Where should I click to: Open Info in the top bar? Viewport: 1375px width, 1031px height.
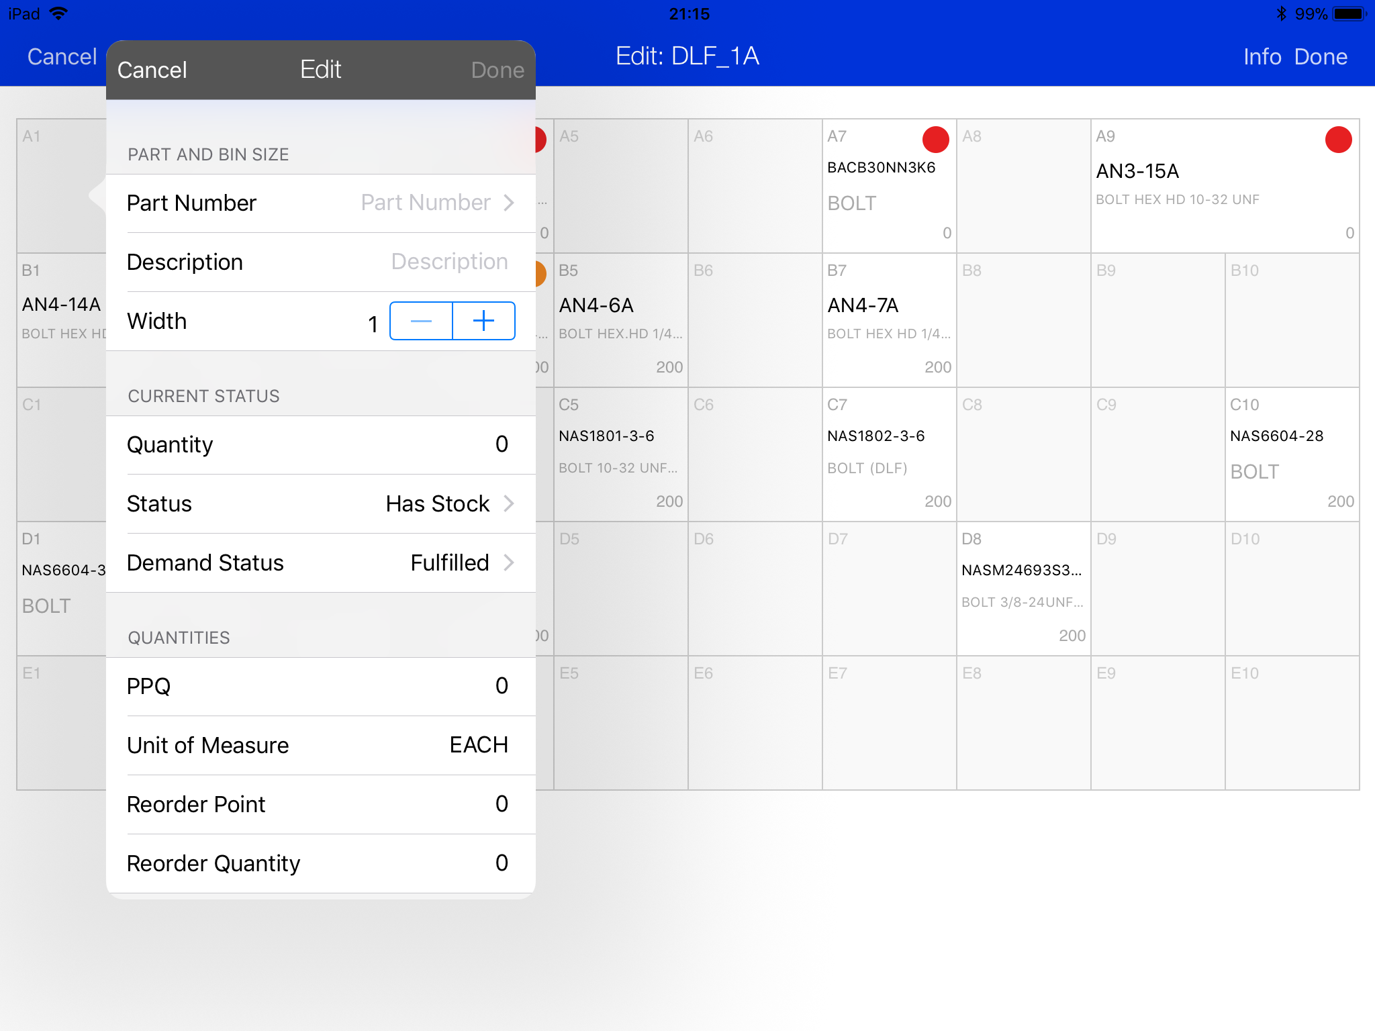pos(1262,56)
